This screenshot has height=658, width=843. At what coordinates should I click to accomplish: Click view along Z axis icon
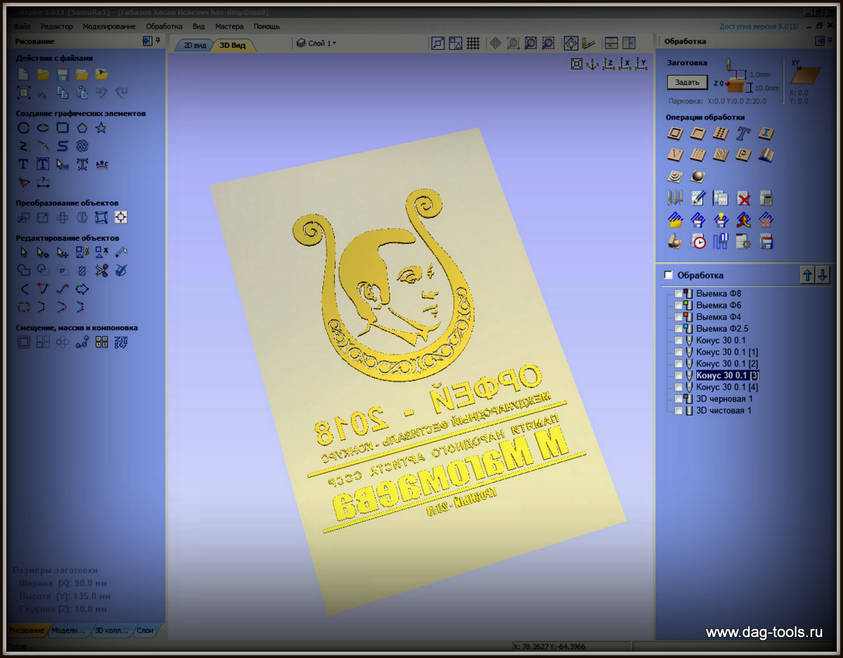coord(608,65)
